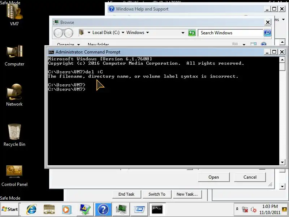Click the Command Prompt scrollbar thumb
The width and height of the screenshot is (289, 217).
point(282,67)
